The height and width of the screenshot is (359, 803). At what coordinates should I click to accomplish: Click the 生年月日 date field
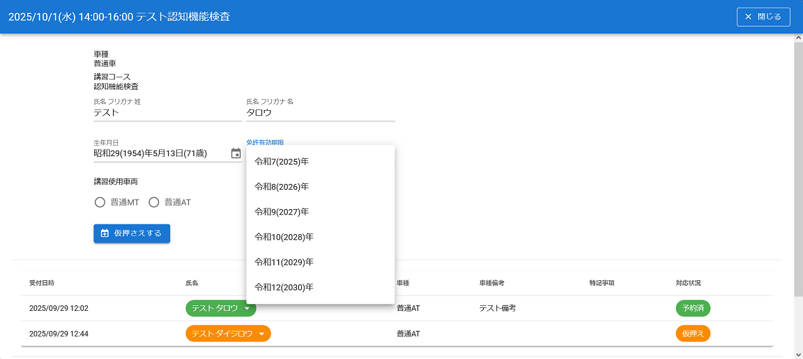click(x=160, y=153)
